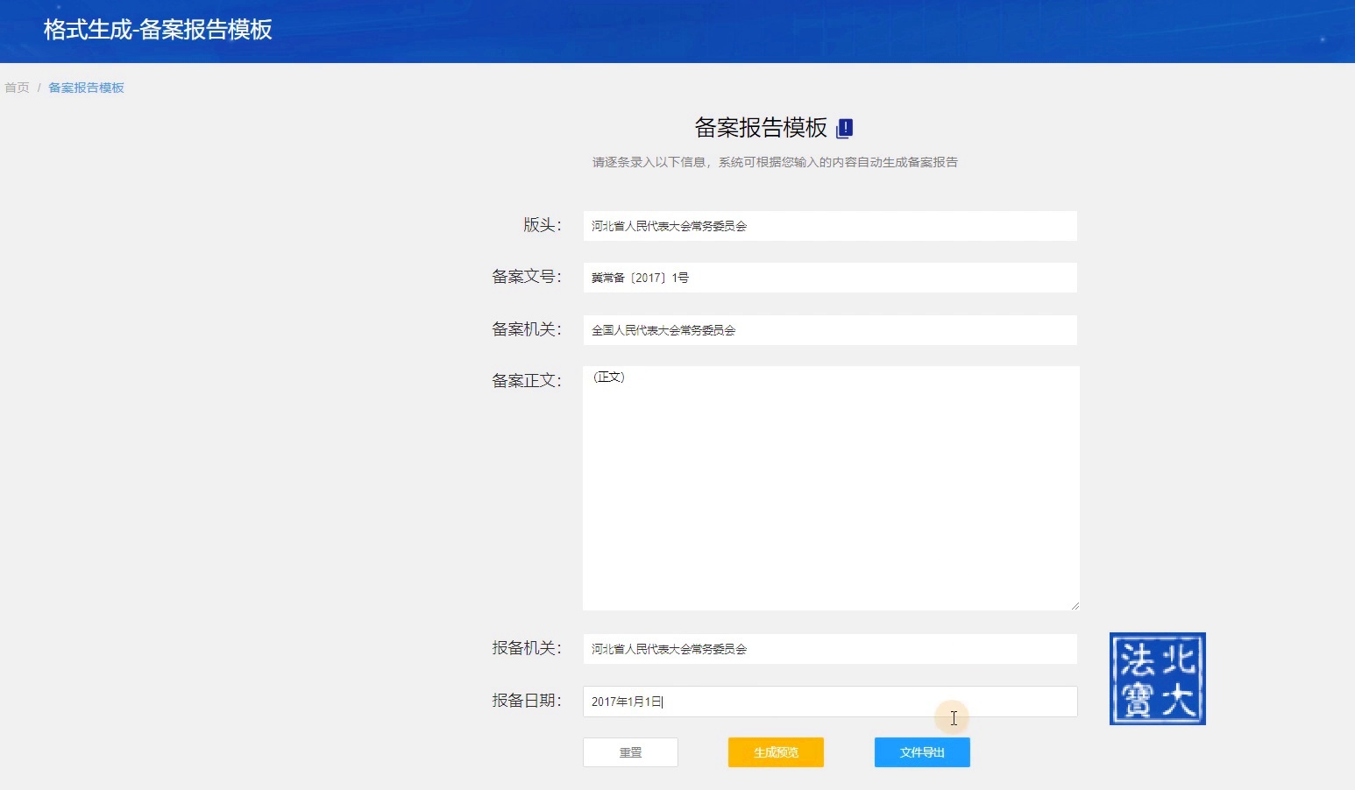
Task: Click the 报备机关： field label
Action: tap(527, 648)
